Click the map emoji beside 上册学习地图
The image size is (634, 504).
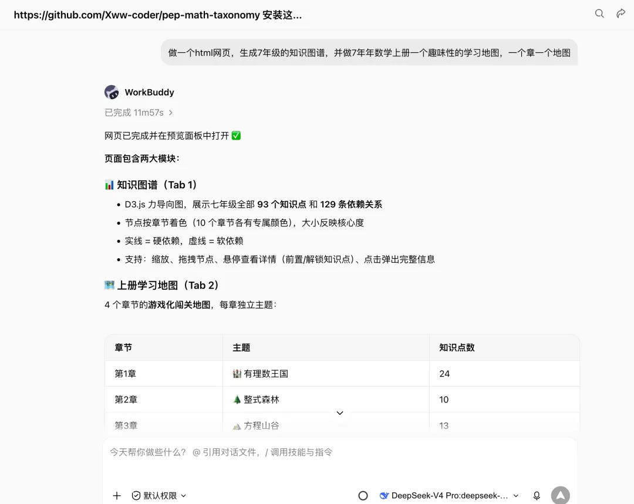coord(109,285)
